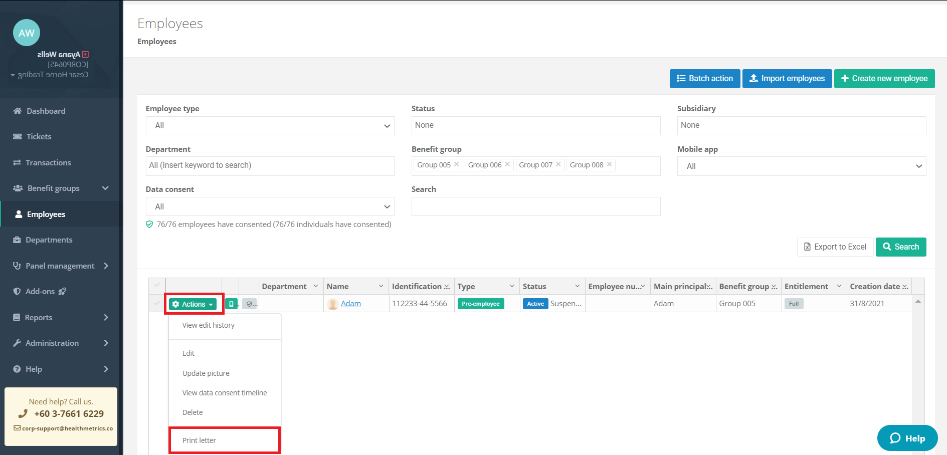
Task: Click the grey consent shield icon in Adam's row
Action: 249,304
